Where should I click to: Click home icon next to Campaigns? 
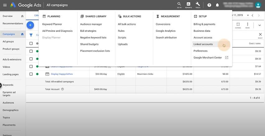point(22,34)
